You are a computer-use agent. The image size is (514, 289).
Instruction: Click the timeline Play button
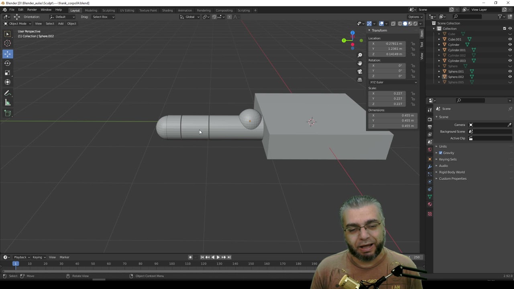(218, 257)
